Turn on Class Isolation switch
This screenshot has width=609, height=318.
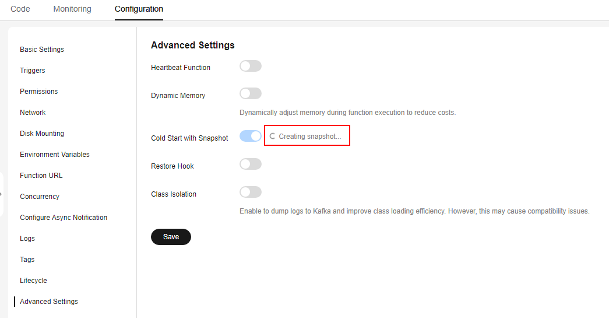pos(251,192)
